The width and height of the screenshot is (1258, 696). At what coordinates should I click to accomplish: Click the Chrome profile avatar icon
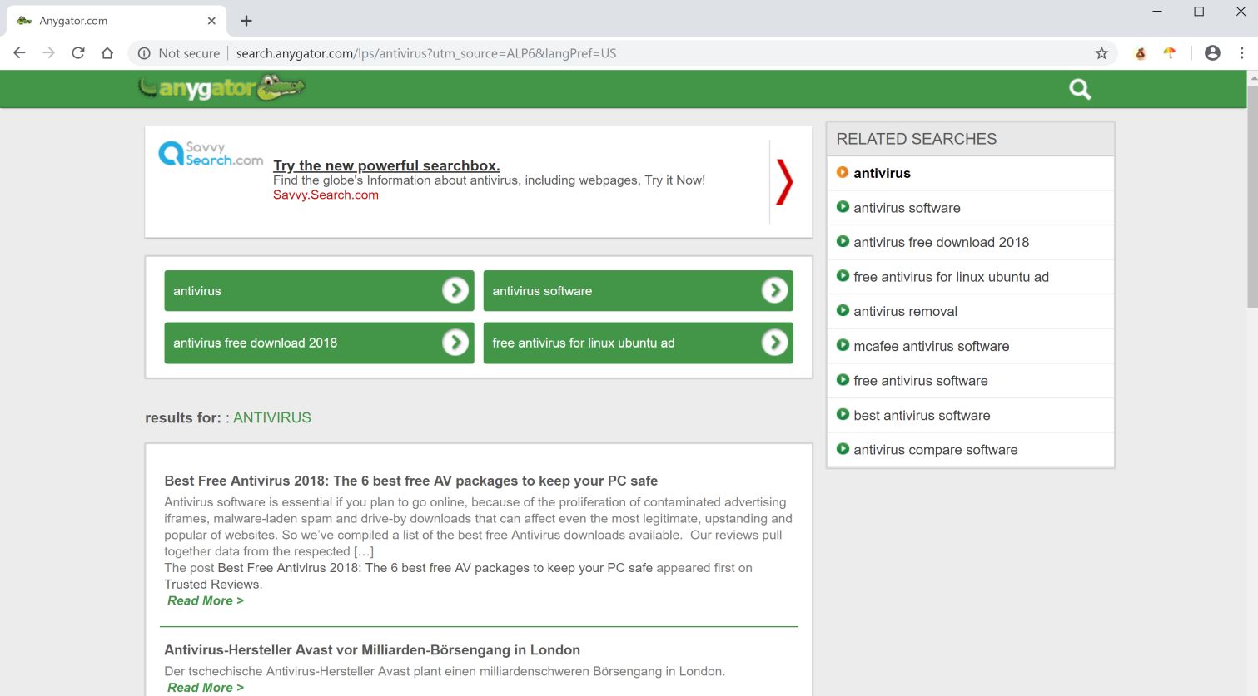tap(1212, 52)
